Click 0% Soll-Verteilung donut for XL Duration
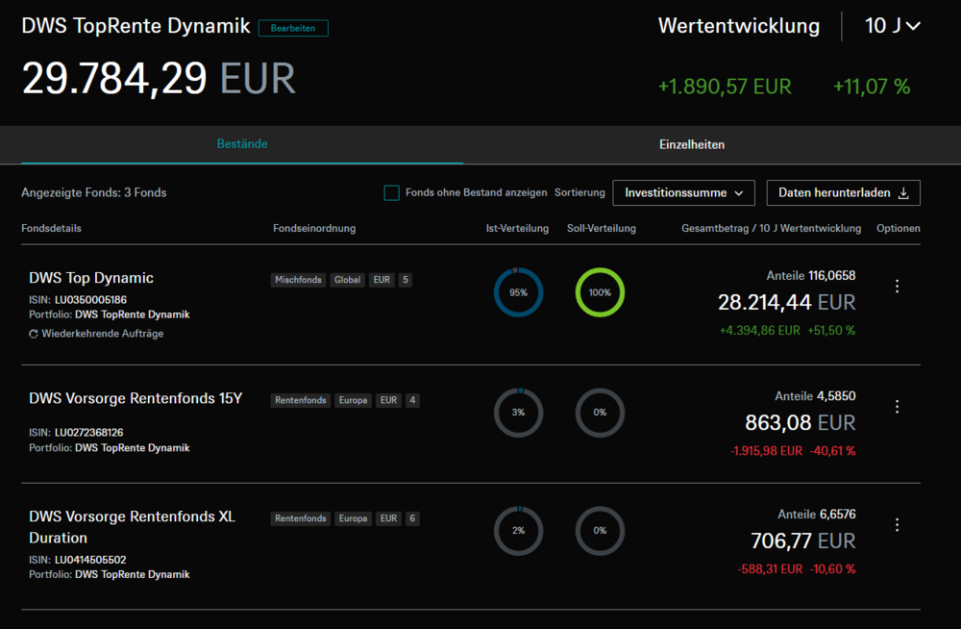961x629 pixels. click(600, 531)
